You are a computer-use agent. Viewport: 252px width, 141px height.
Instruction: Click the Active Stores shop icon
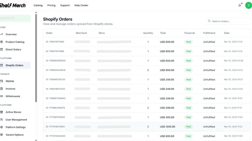2,112
